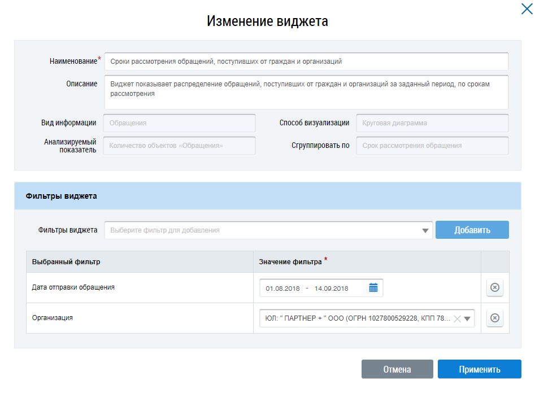Screen dimensions: 535x398
Task: Cancel changes with 'Отмена' button
Action: 397,370
